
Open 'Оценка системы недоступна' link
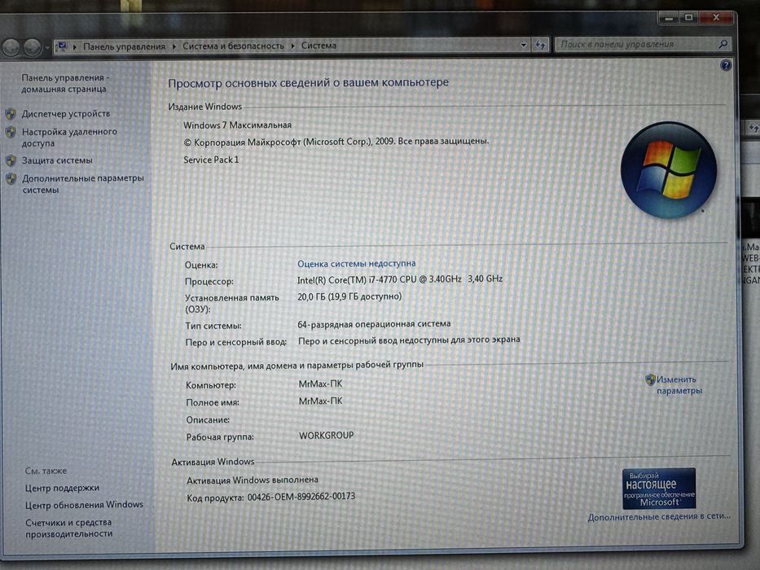click(x=356, y=263)
